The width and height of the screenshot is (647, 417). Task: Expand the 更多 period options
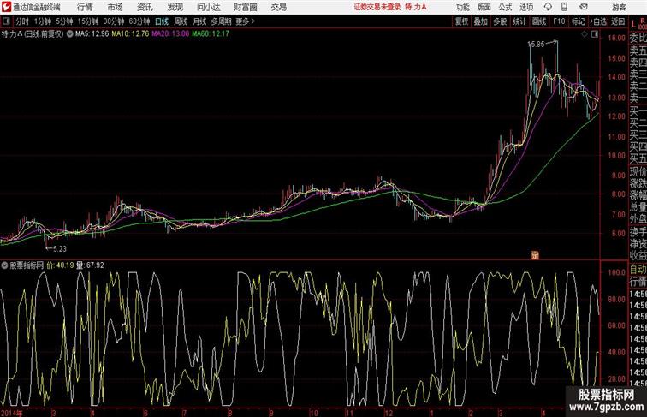(x=245, y=21)
